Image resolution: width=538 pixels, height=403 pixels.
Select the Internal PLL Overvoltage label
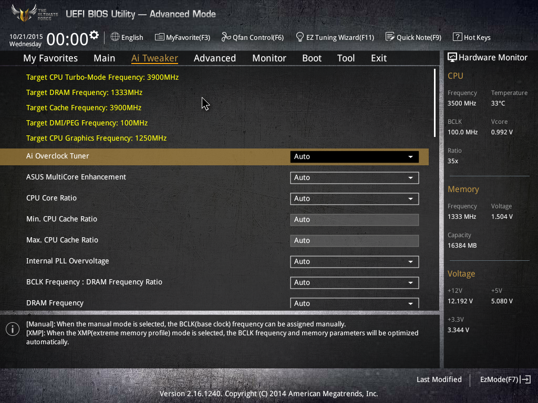(x=68, y=261)
